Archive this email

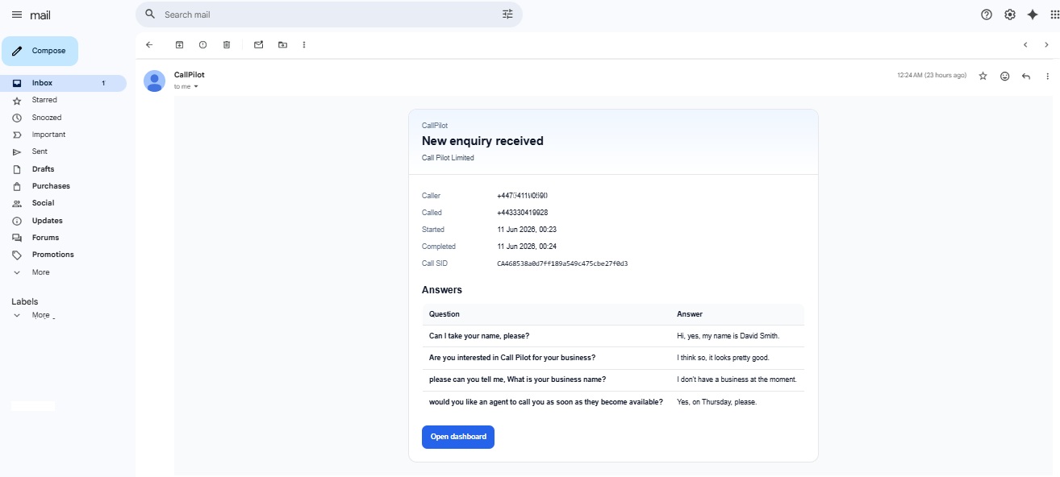click(179, 45)
